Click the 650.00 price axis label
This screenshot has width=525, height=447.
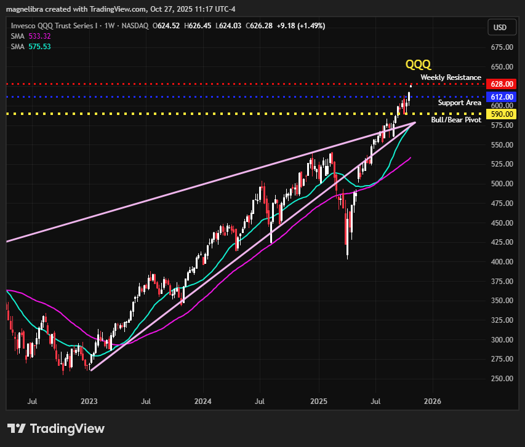tap(502, 67)
